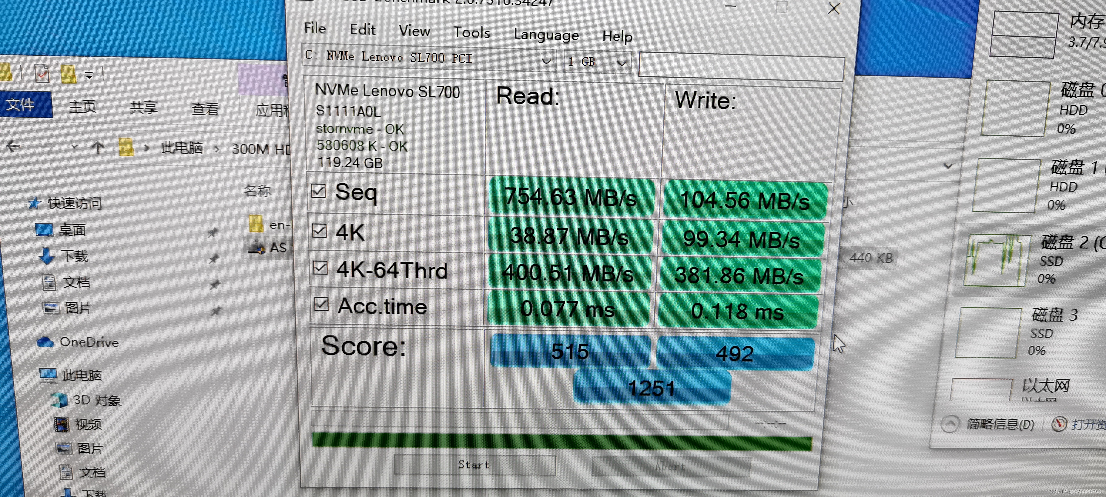
Task: Expand the quick access toolbar customize arrow
Action: (x=89, y=75)
